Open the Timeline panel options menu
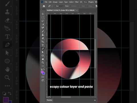 [x=95, y=100]
